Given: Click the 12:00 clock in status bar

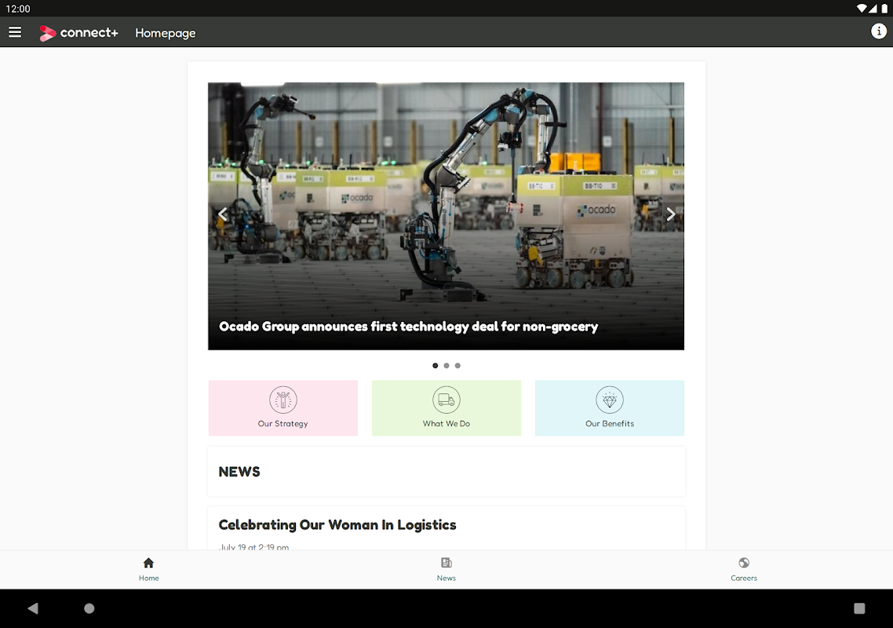Looking at the screenshot, I should point(17,9).
